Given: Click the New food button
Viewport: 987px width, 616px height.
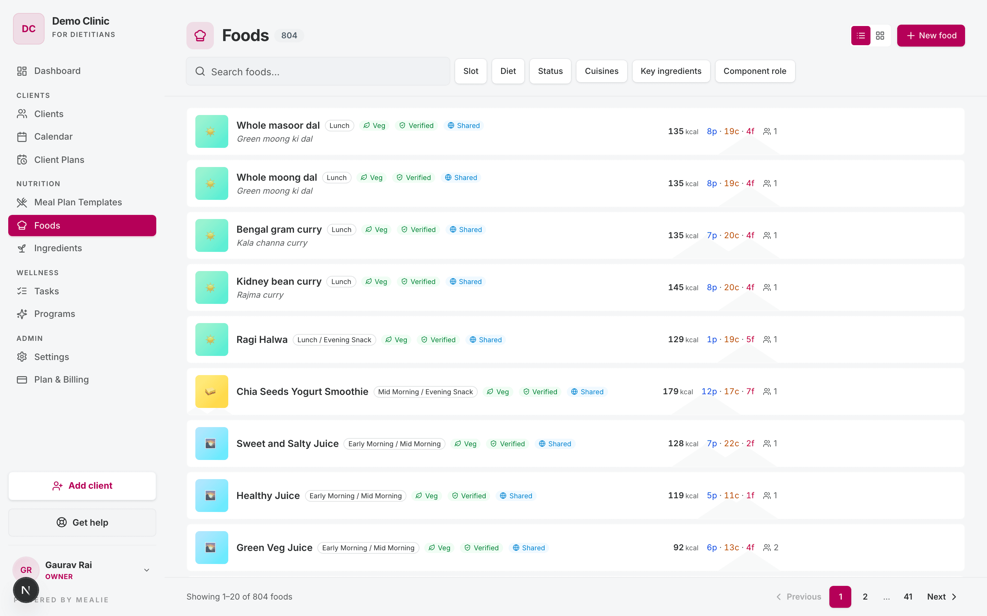Looking at the screenshot, I should (x=931, y=36).
